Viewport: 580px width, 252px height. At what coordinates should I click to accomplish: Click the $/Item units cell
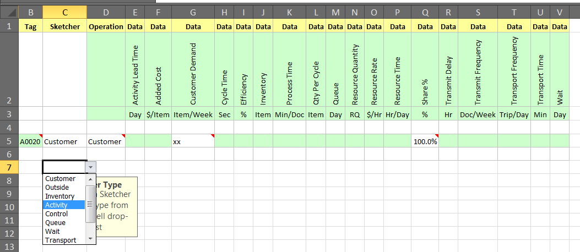tap(158, 114)
